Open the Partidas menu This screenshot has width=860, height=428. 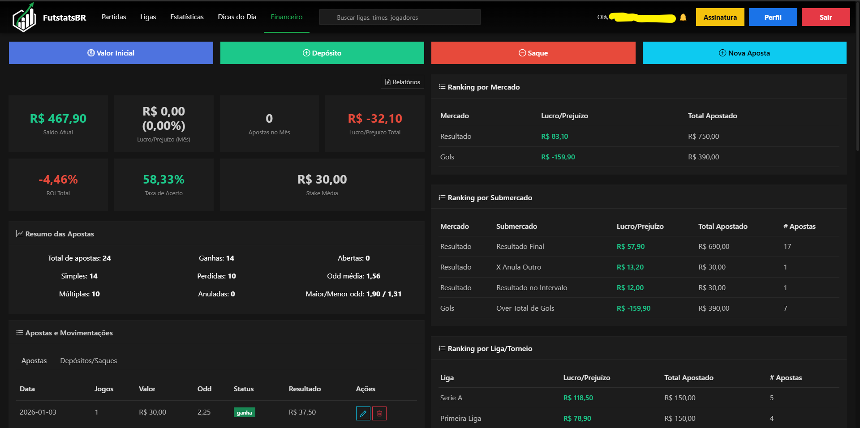[x=114, y=17]
